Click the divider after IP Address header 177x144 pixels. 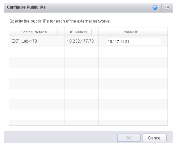(x=92, y=32)
